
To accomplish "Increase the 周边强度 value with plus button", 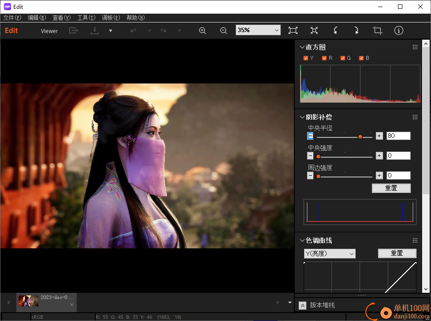I will click(379, 175).
